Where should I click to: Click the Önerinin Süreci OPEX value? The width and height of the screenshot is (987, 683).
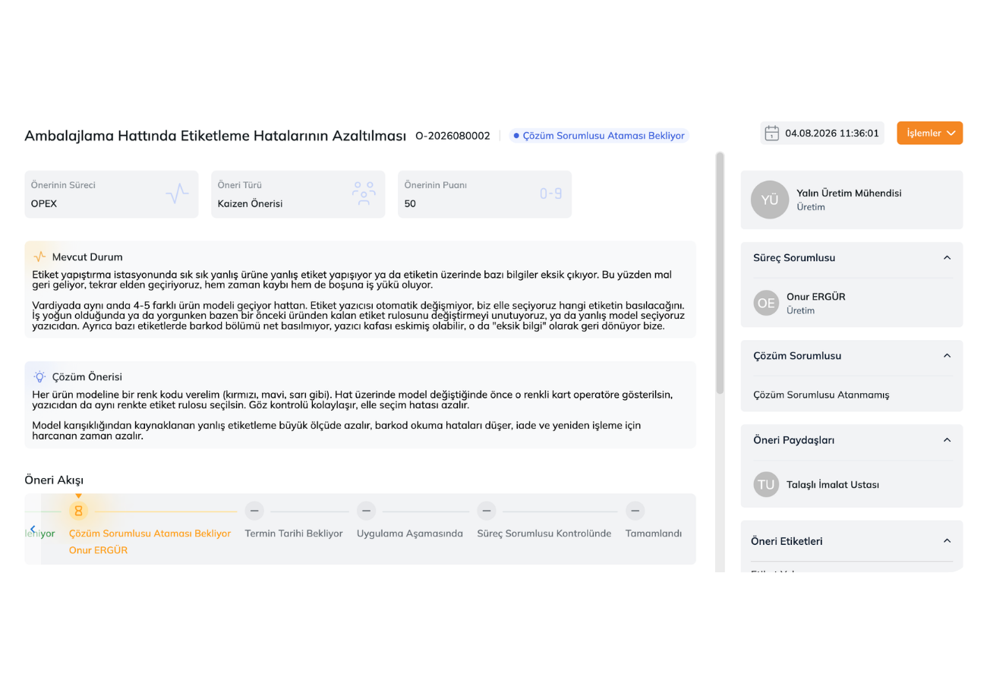(x=44, y=203)
